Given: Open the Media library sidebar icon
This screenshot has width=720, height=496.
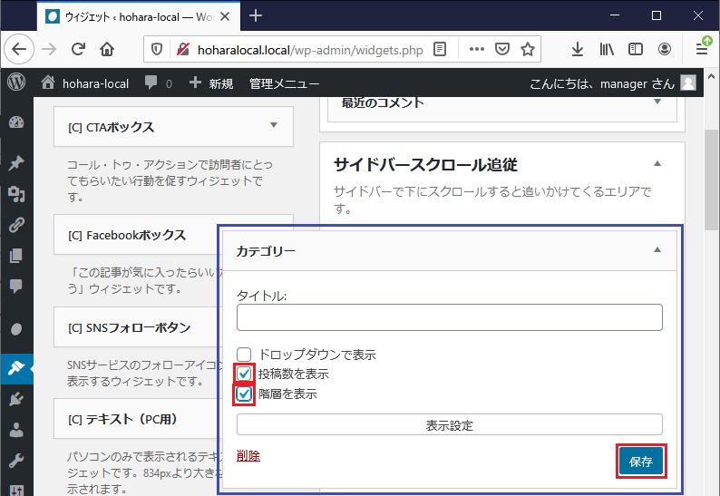Looking at the screenshot, I should coord(16,194).
